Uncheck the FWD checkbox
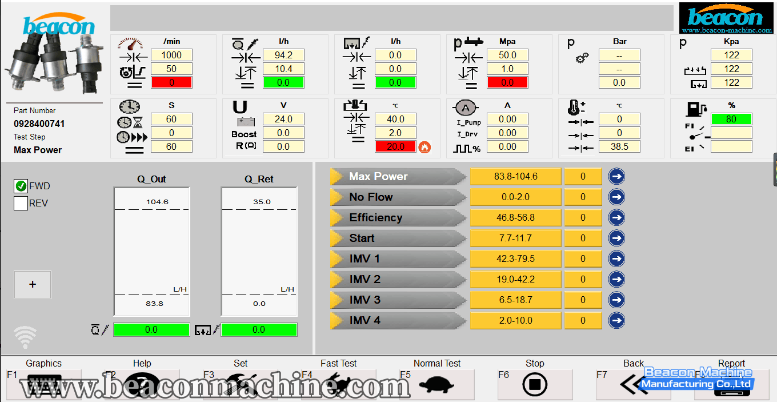 click(21, 186)
